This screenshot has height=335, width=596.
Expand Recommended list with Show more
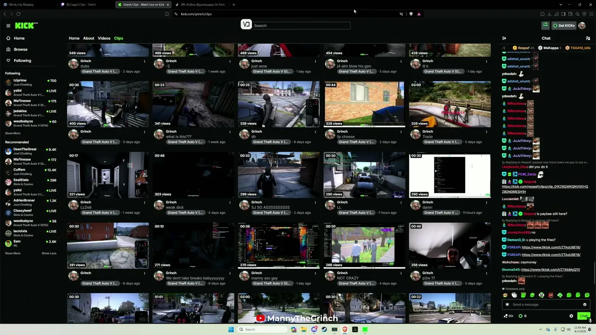point(13,254)
